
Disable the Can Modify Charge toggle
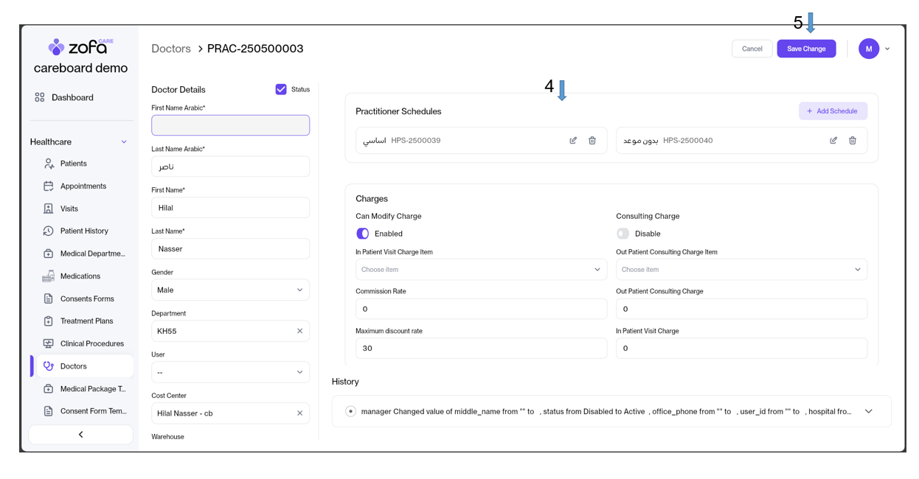tap(363, 234)
